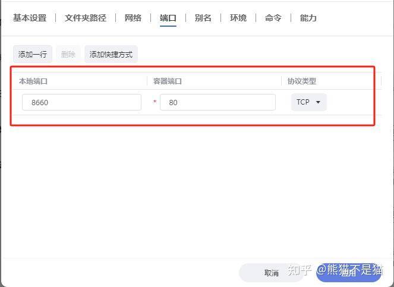
Task: Open the TCP protocol type dropdown
Action: pyautogui.click(x=309, y=102)
